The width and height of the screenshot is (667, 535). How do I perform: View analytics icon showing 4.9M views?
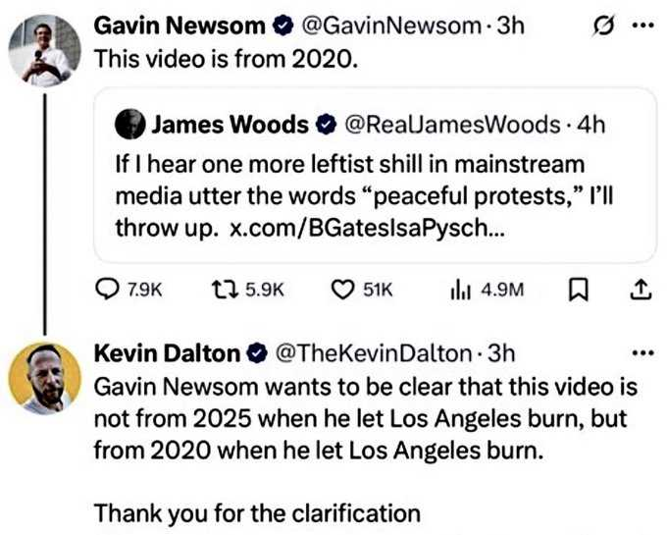coord(460,290)
